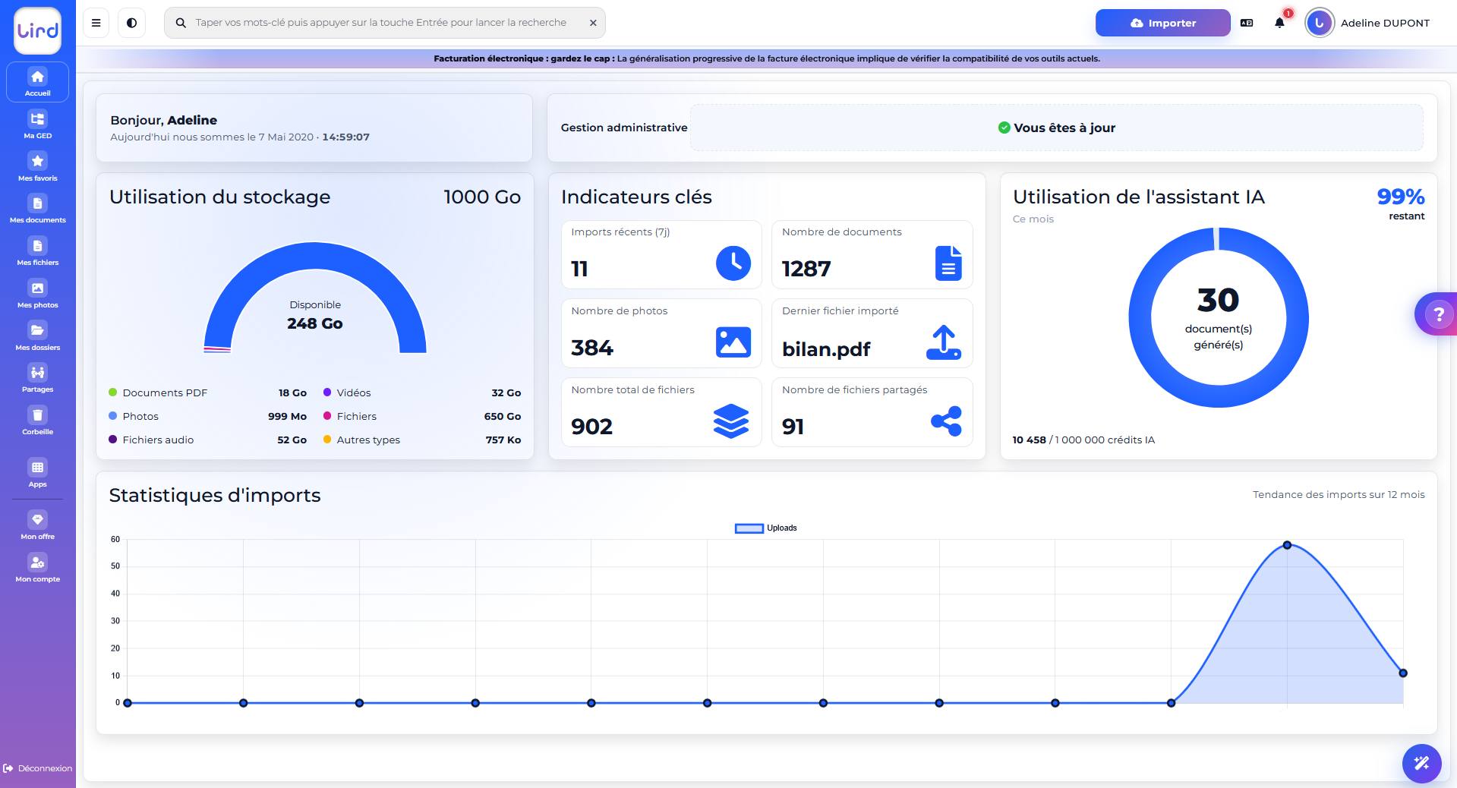Toggle the hamburger sidebar menu
The image size is (1457, 788).
coord(96,23)
